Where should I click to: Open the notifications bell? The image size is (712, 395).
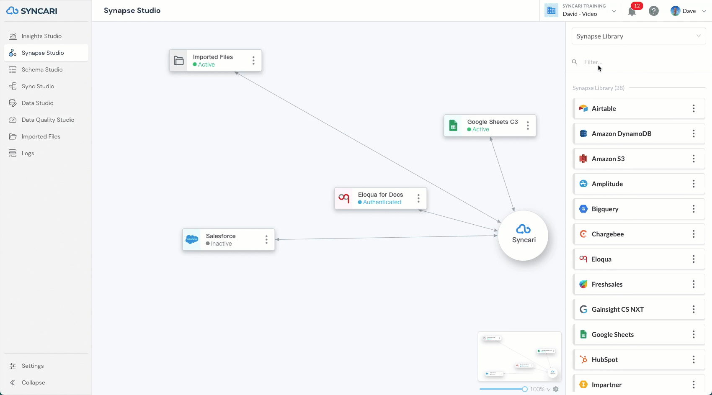coord(632,11)
